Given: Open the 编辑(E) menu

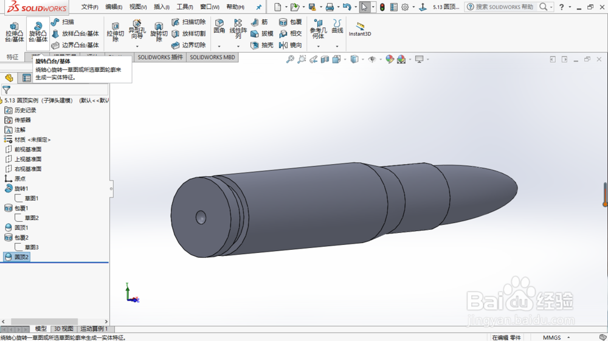Looking at the screenshot, I should point(114,7).
